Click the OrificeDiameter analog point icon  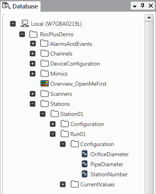84,154
